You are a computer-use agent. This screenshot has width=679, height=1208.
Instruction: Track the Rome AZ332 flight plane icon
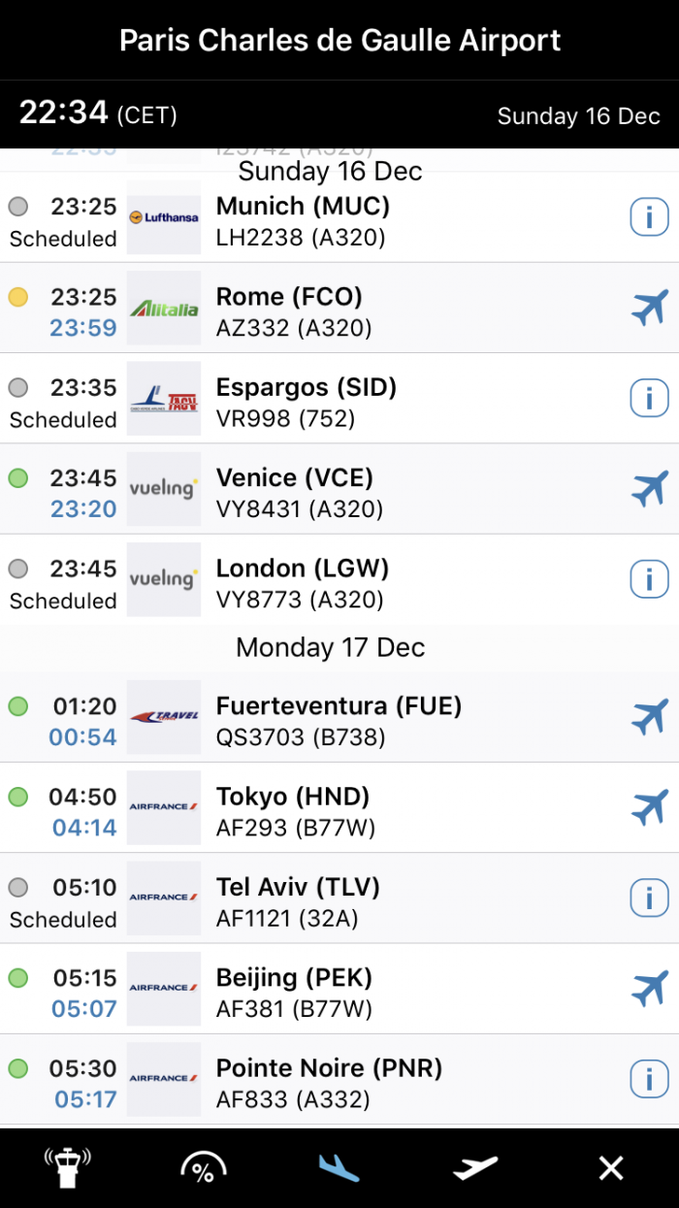pyautogui.click(x=649, y=309)
